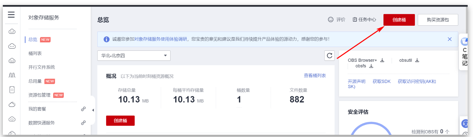
Task: Click the refresh icon button
Action: (329, 55)
